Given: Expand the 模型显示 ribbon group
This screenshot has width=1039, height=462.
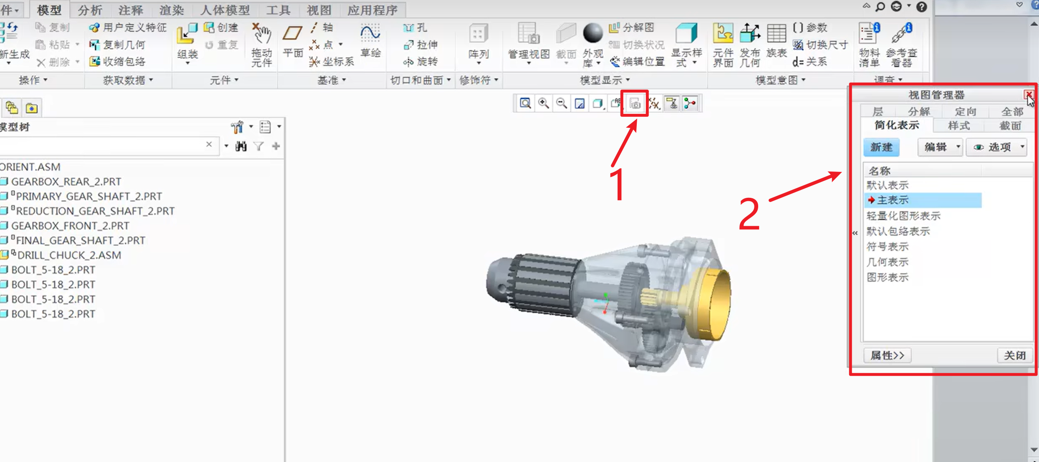Looking at the screenshot, I should click(605, 80).
